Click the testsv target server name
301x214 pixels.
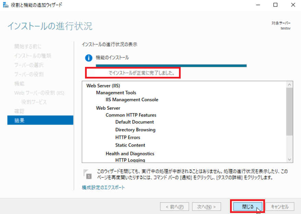(286, 28)
